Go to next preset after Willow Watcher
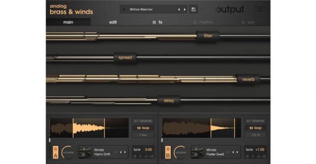Image resolution: width=316 pixels, height=164 pixels. pos(185,9)
